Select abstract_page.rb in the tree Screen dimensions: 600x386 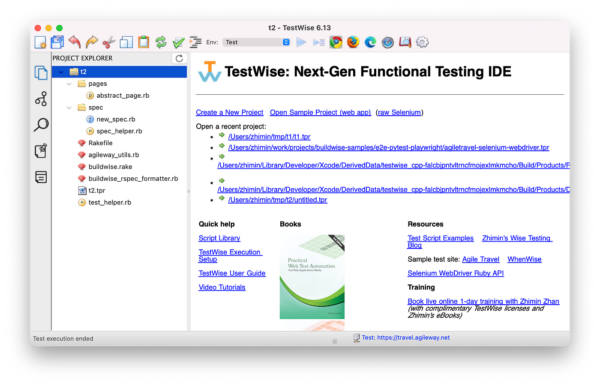point(123,96)
